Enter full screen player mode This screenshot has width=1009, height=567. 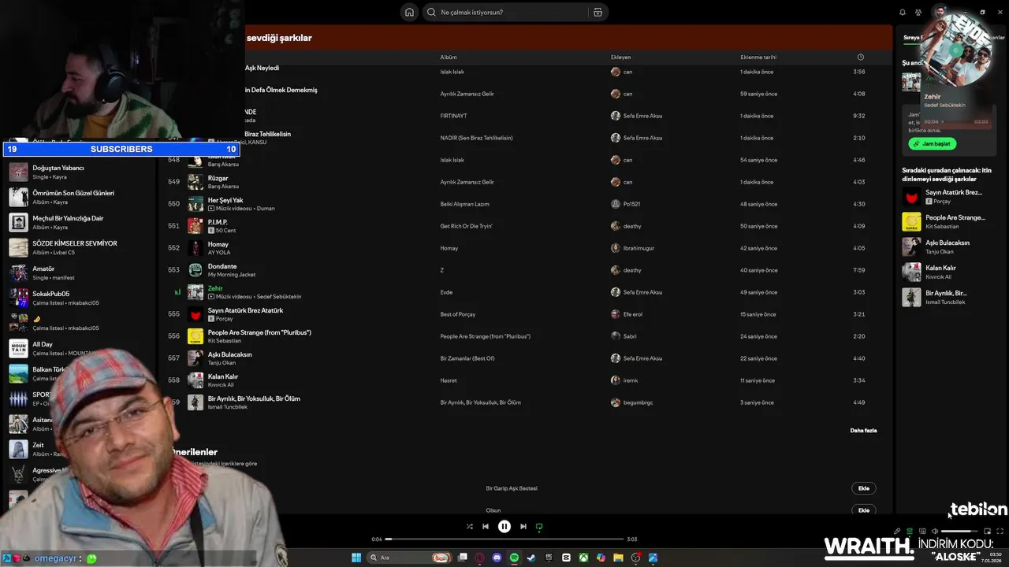click(x=1000, y=532)
